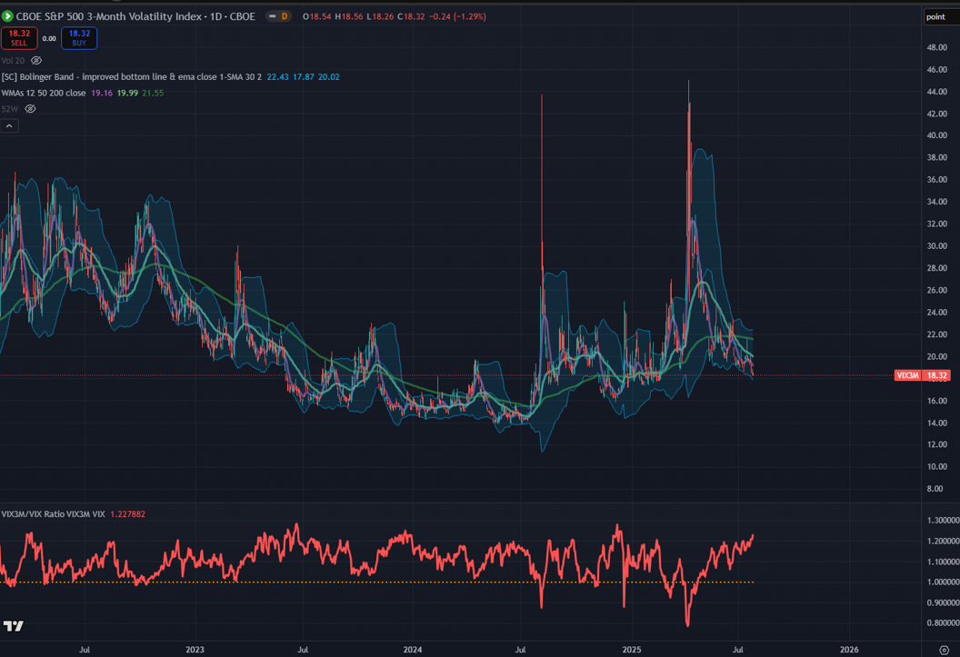Select the VIX3M/VIX Ratio indicator label
The image size is (960, 657).
click(x=54, y=513)
